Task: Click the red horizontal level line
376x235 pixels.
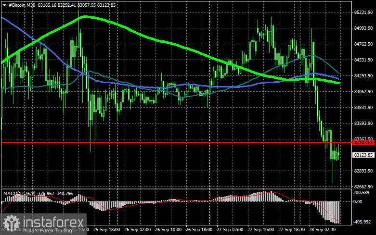Action: point(177,143)
